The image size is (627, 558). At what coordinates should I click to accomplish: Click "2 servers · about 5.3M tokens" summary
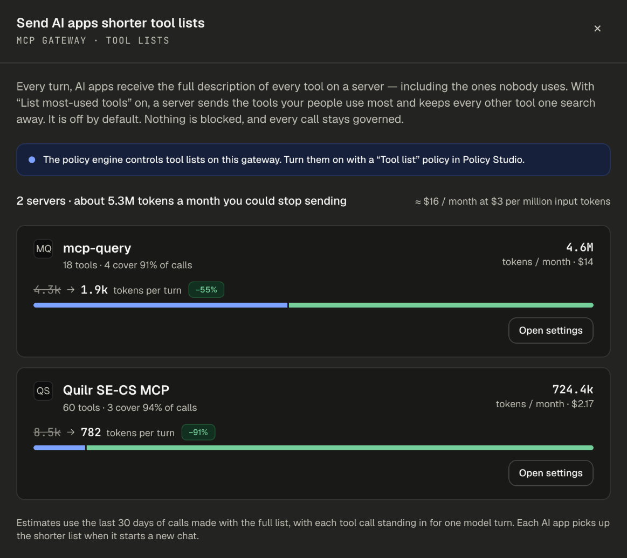coord(182,201)
